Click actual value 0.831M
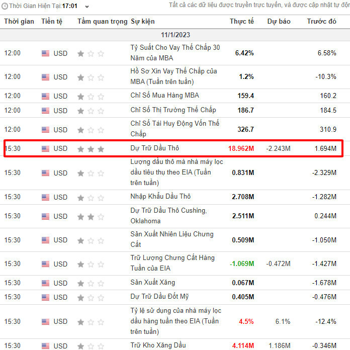Screen dimensions: 350x350 243,172
